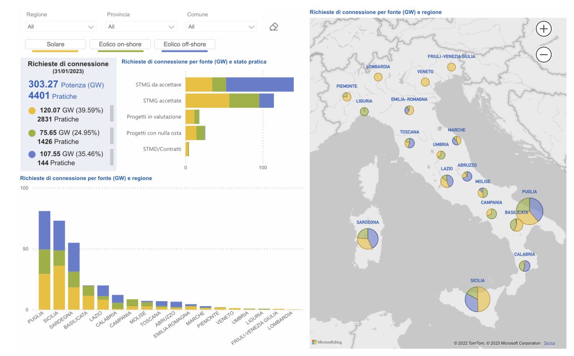Toggle the Eolico on-shore source filter

point(120,44)
